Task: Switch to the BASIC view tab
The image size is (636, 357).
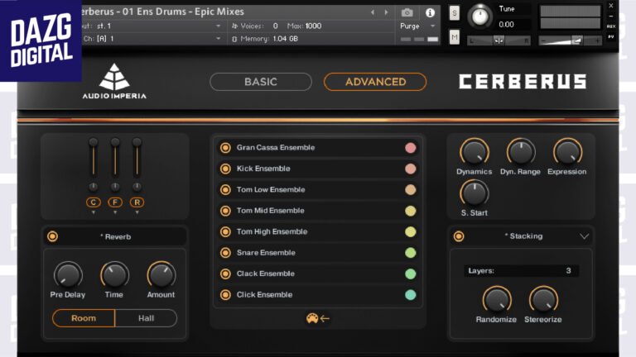Action: pos(261,82)
